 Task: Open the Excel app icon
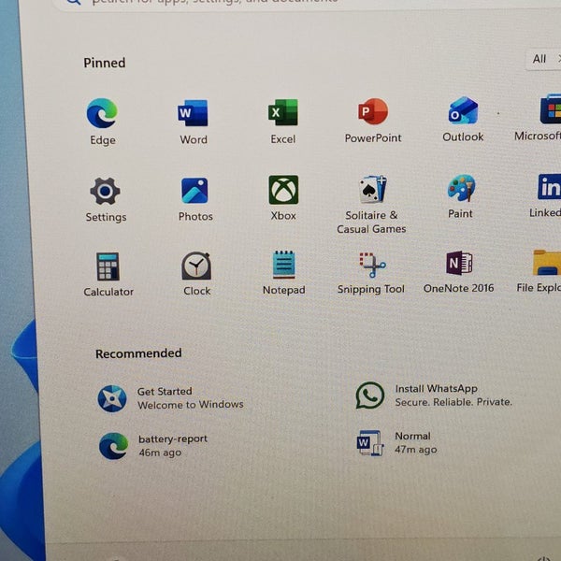pos(282,113)
